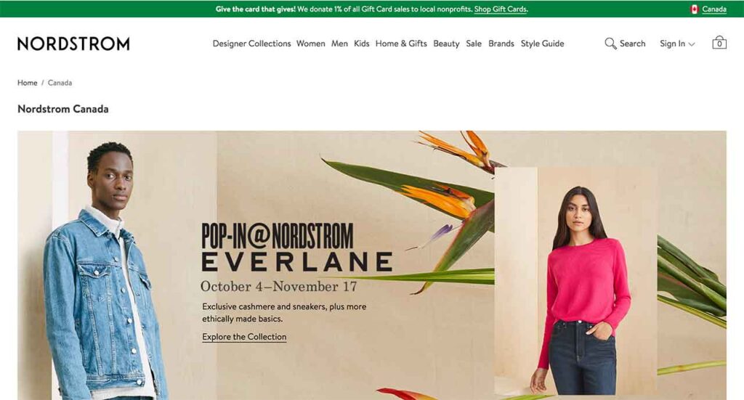Go to Home breadcrumb link
Screen dimensions: 744x400
(27, 83)
